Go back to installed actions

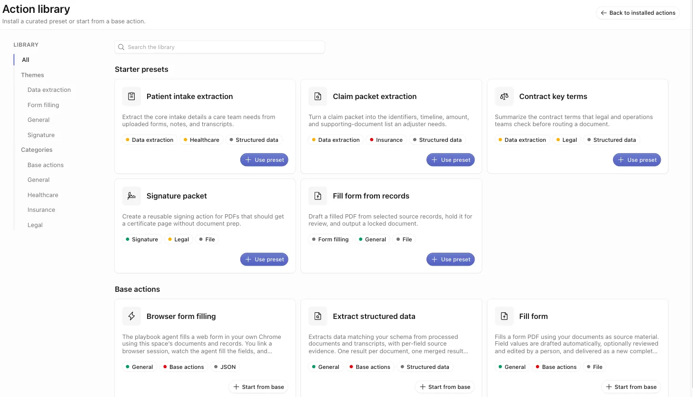638,13
